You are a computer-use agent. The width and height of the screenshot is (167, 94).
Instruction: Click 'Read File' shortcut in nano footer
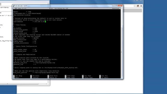(x=52, y=76)
